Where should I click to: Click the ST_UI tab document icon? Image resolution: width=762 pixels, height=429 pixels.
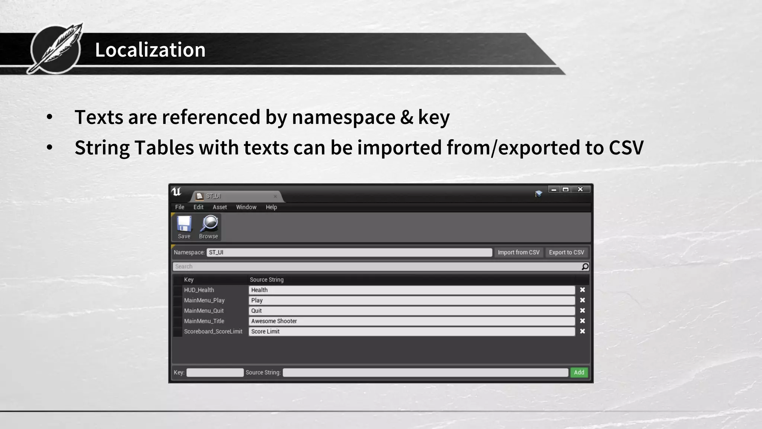tap(199, 196)
